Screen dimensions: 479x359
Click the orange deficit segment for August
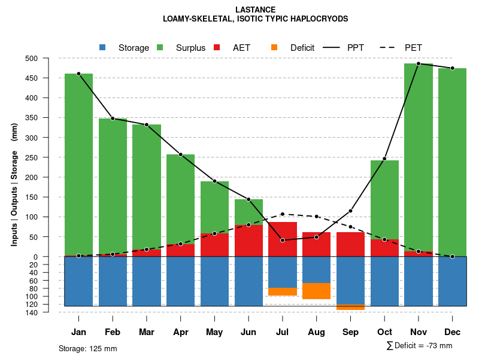[x=317, y=291]
